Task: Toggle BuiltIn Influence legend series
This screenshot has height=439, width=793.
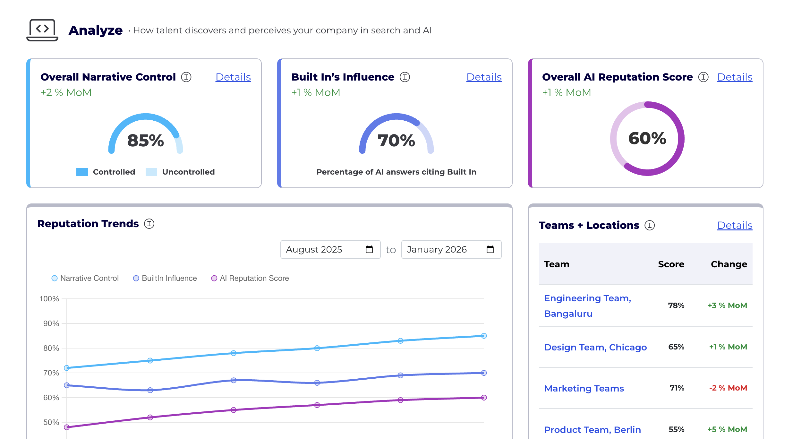Action: pyautogui.click(x=165, y=278)
